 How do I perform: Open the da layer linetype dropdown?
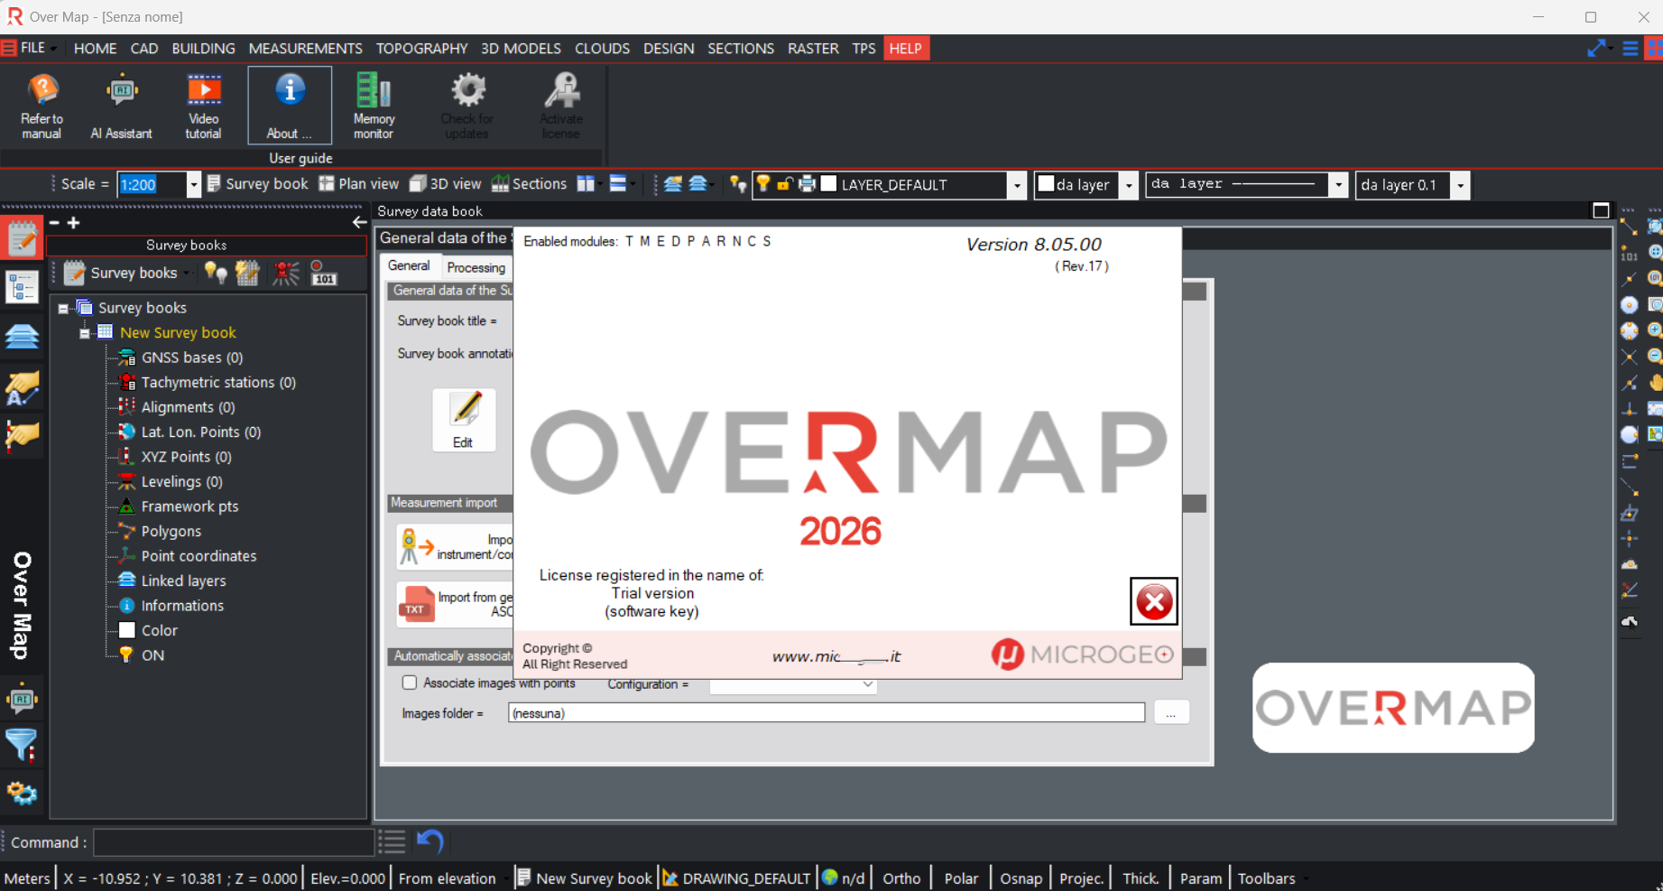(x=1339, y=184)
